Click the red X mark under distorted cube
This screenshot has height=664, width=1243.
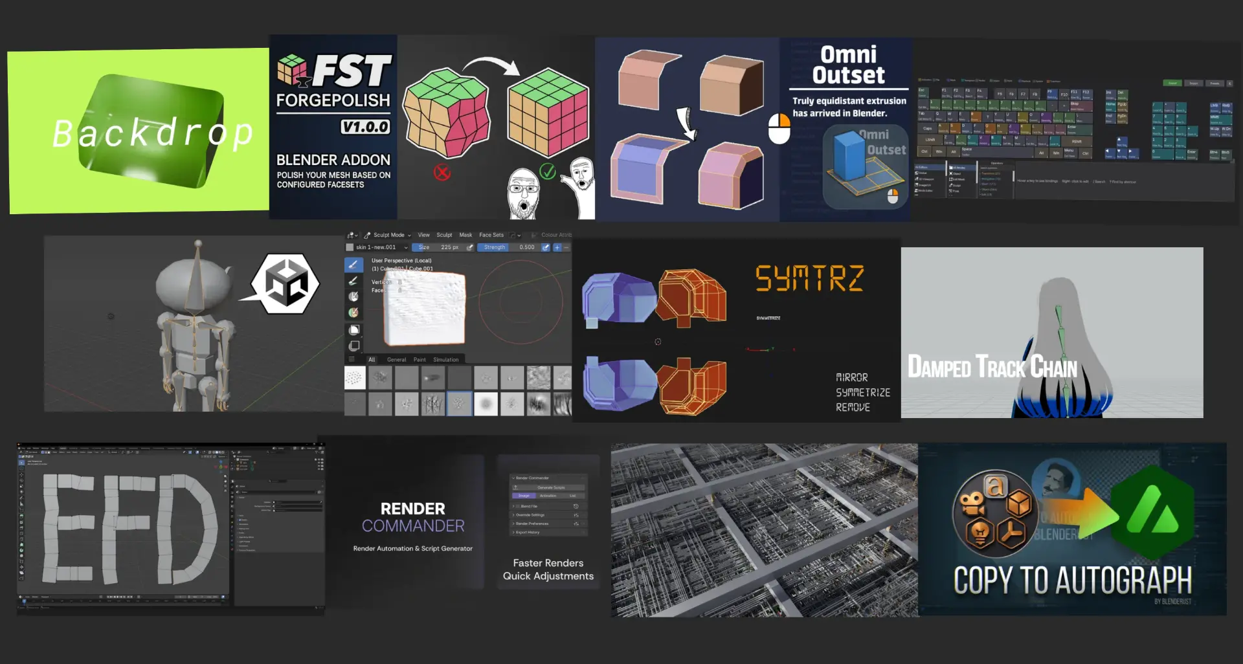pos(442,173)
